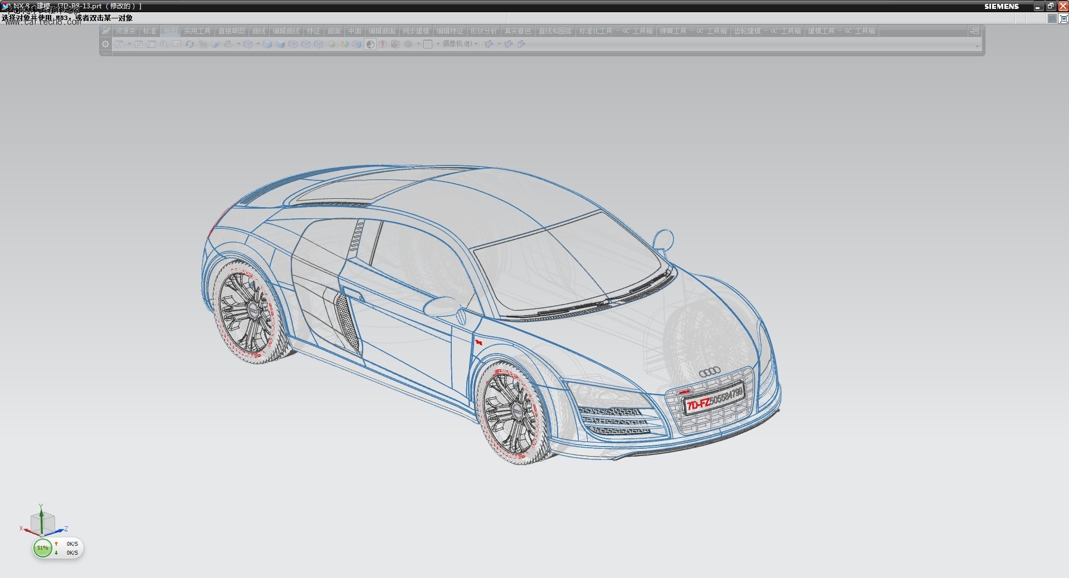The image size is (1069, 578).
Task: Open the 同步建模 tab
Action: coord(416,31)
